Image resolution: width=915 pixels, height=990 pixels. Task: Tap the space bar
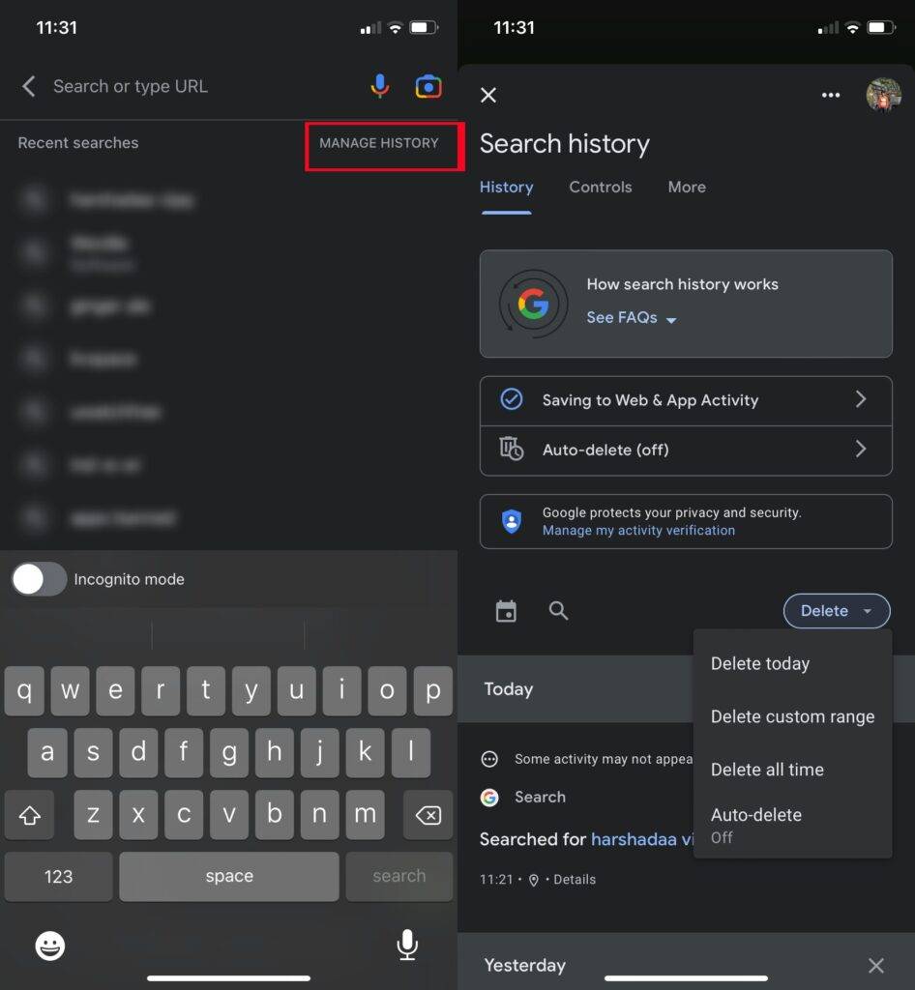[228, 877]
